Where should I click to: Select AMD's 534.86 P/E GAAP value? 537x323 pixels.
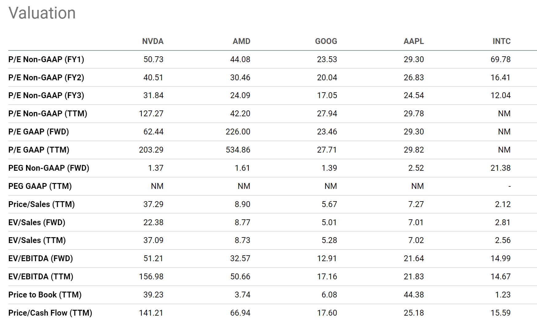tap(238, 150)
